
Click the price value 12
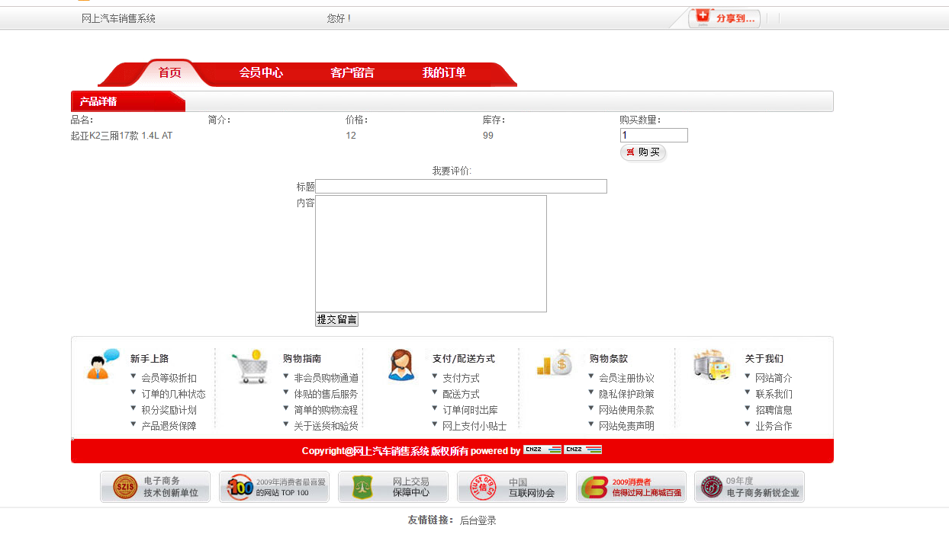pyautogui.click(x=351, y=136)
